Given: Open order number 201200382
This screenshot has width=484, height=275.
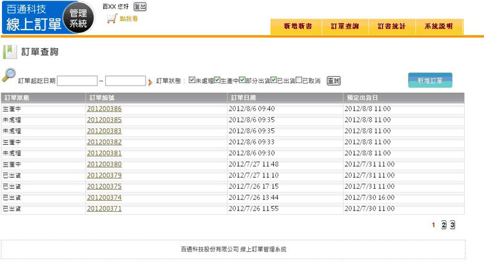Looking at the screenshot, I should 104,142.
